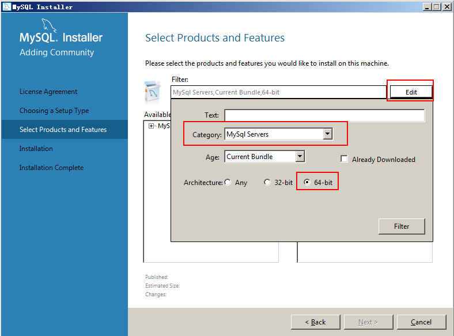Viewport: 454px width, 336px height.
Task: Minimize the MySQL Installer window
Action: pyautogui.click(x=427, y=7)
